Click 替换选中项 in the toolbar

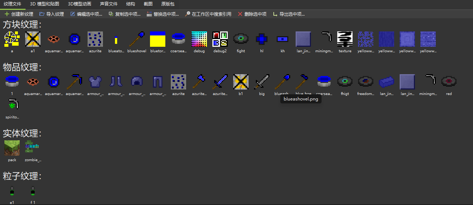163,14
